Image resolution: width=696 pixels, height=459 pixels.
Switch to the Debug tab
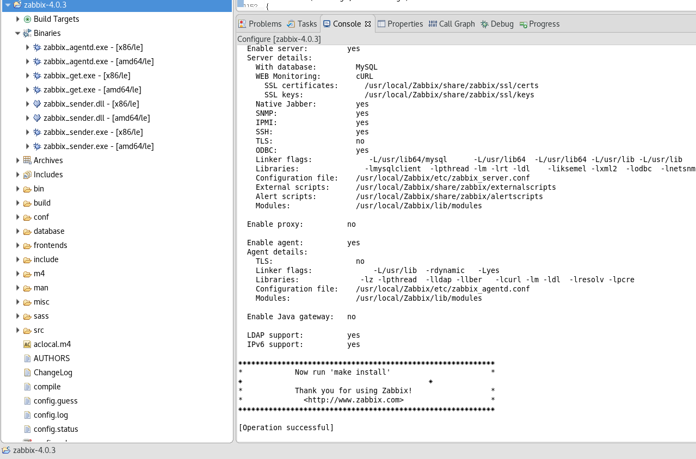tap(497, 24)
